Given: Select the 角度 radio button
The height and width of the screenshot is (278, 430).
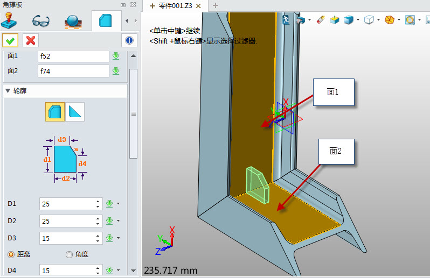Looking at the screenshot, I should 69,254.
